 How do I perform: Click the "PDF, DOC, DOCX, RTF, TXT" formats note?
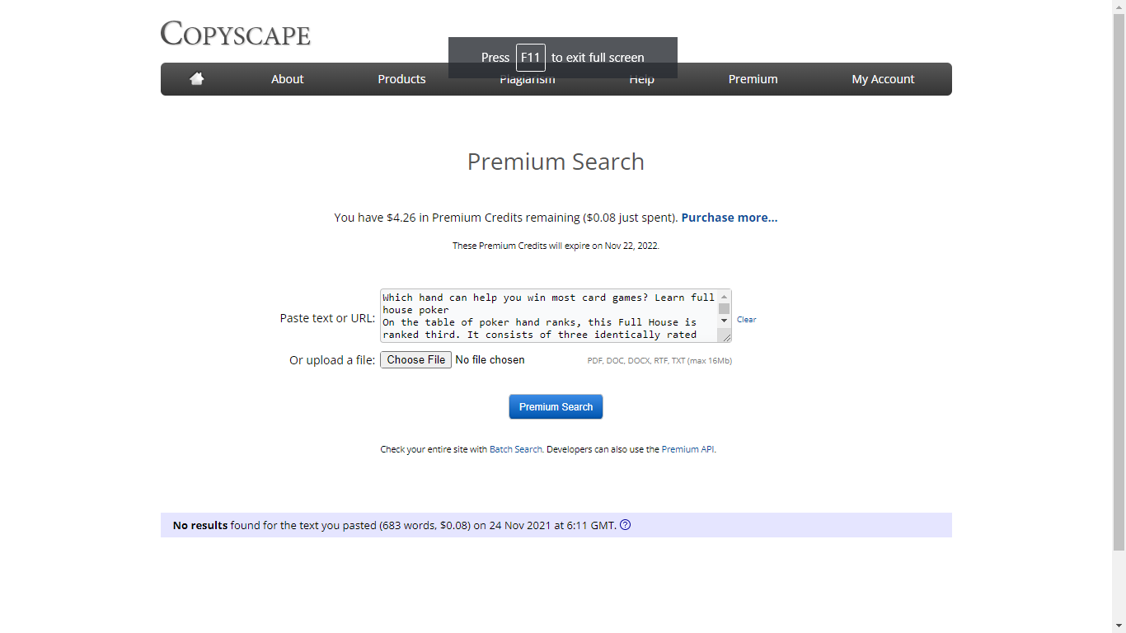tap(659, 361)
